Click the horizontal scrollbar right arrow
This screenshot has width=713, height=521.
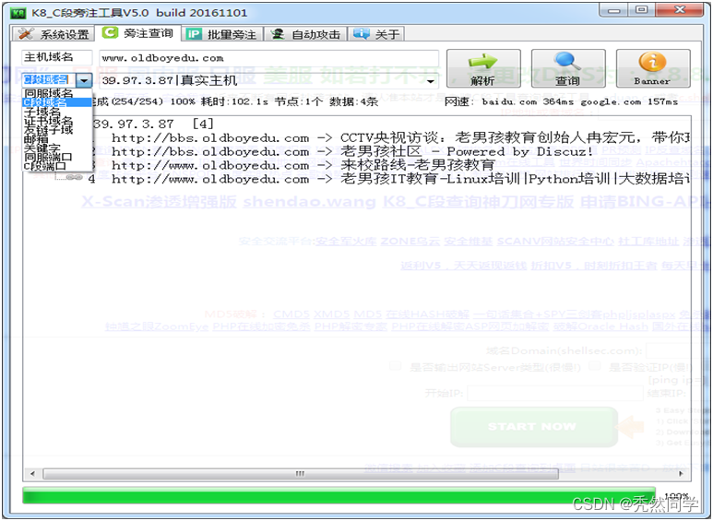pos(681,474)
